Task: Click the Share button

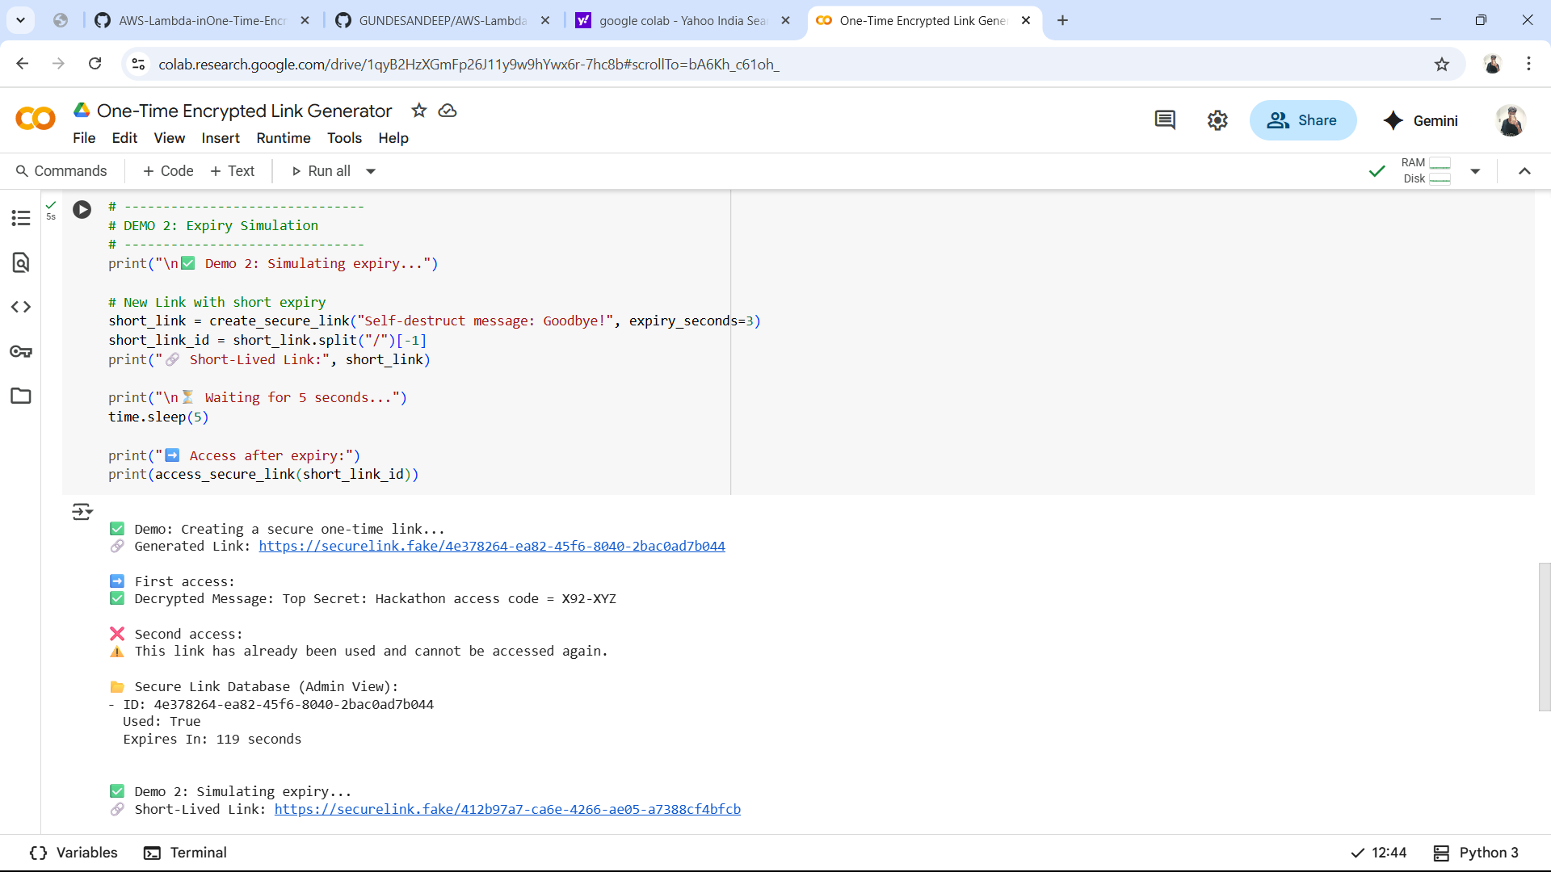Action: pos(1302,120)
